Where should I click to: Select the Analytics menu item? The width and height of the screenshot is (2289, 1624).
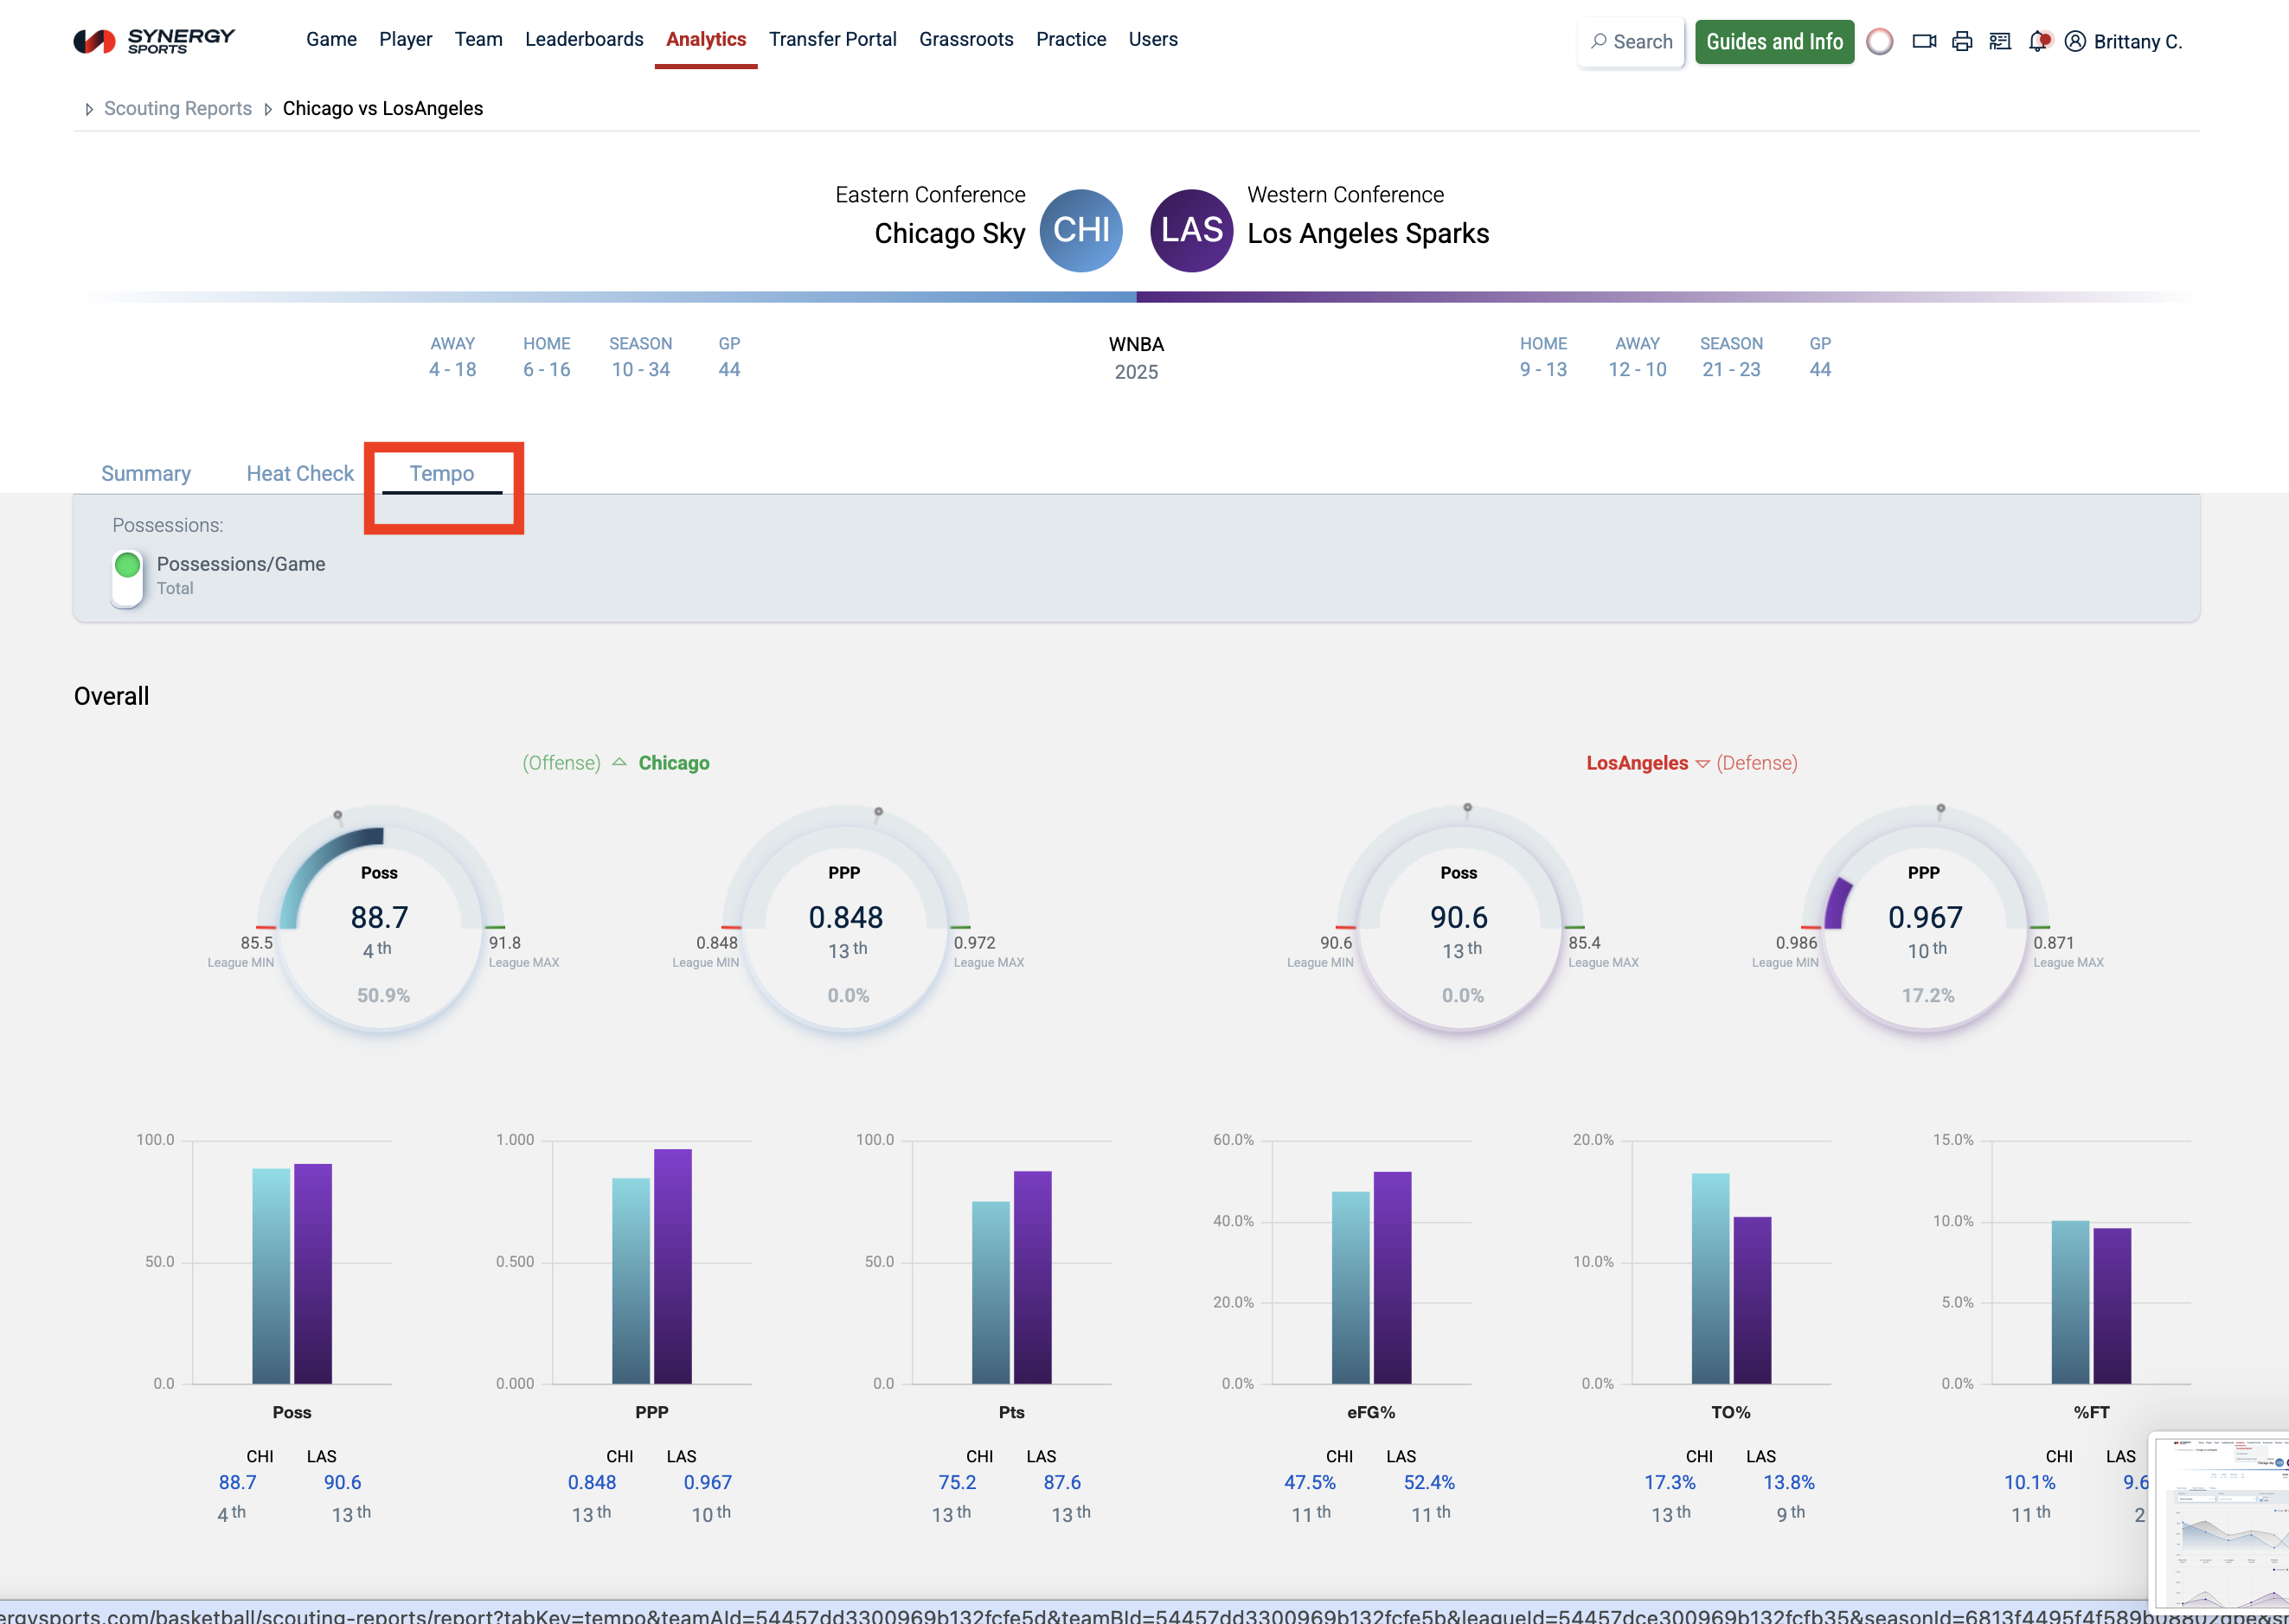706,39
